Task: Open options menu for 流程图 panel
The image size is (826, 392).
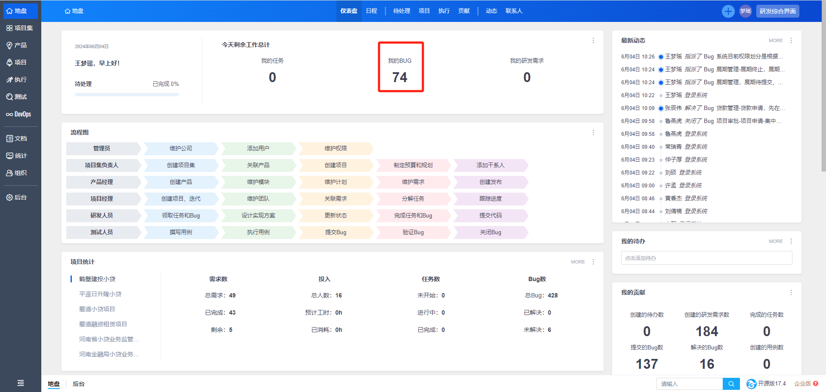Action: point(593,132)
